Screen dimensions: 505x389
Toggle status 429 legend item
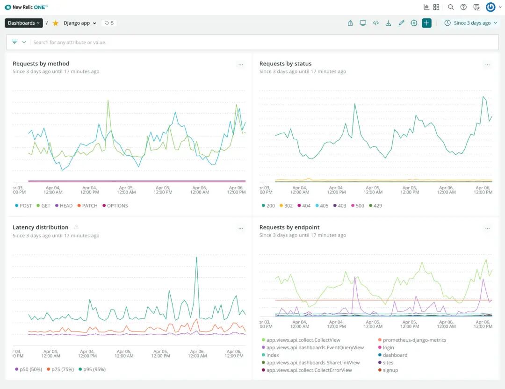[375, 205]
